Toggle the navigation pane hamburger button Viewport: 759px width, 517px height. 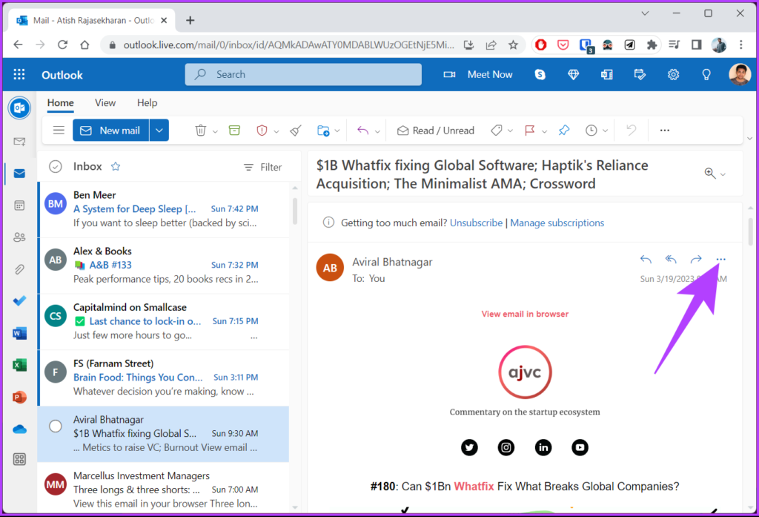click(x=59, y=131)
